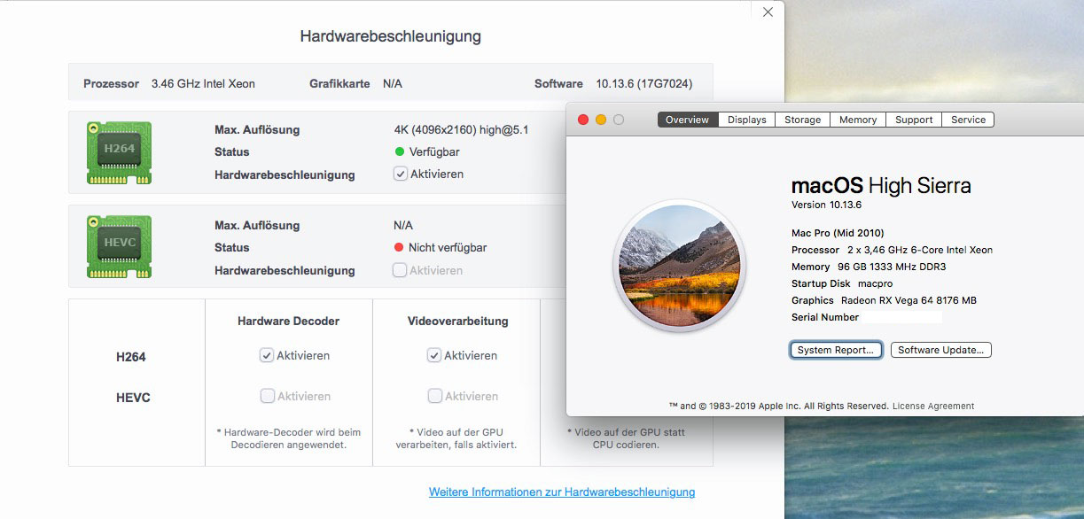Click the Serial Number label
The height and width of the screenshot is (519, 1084).
point(825,317)
